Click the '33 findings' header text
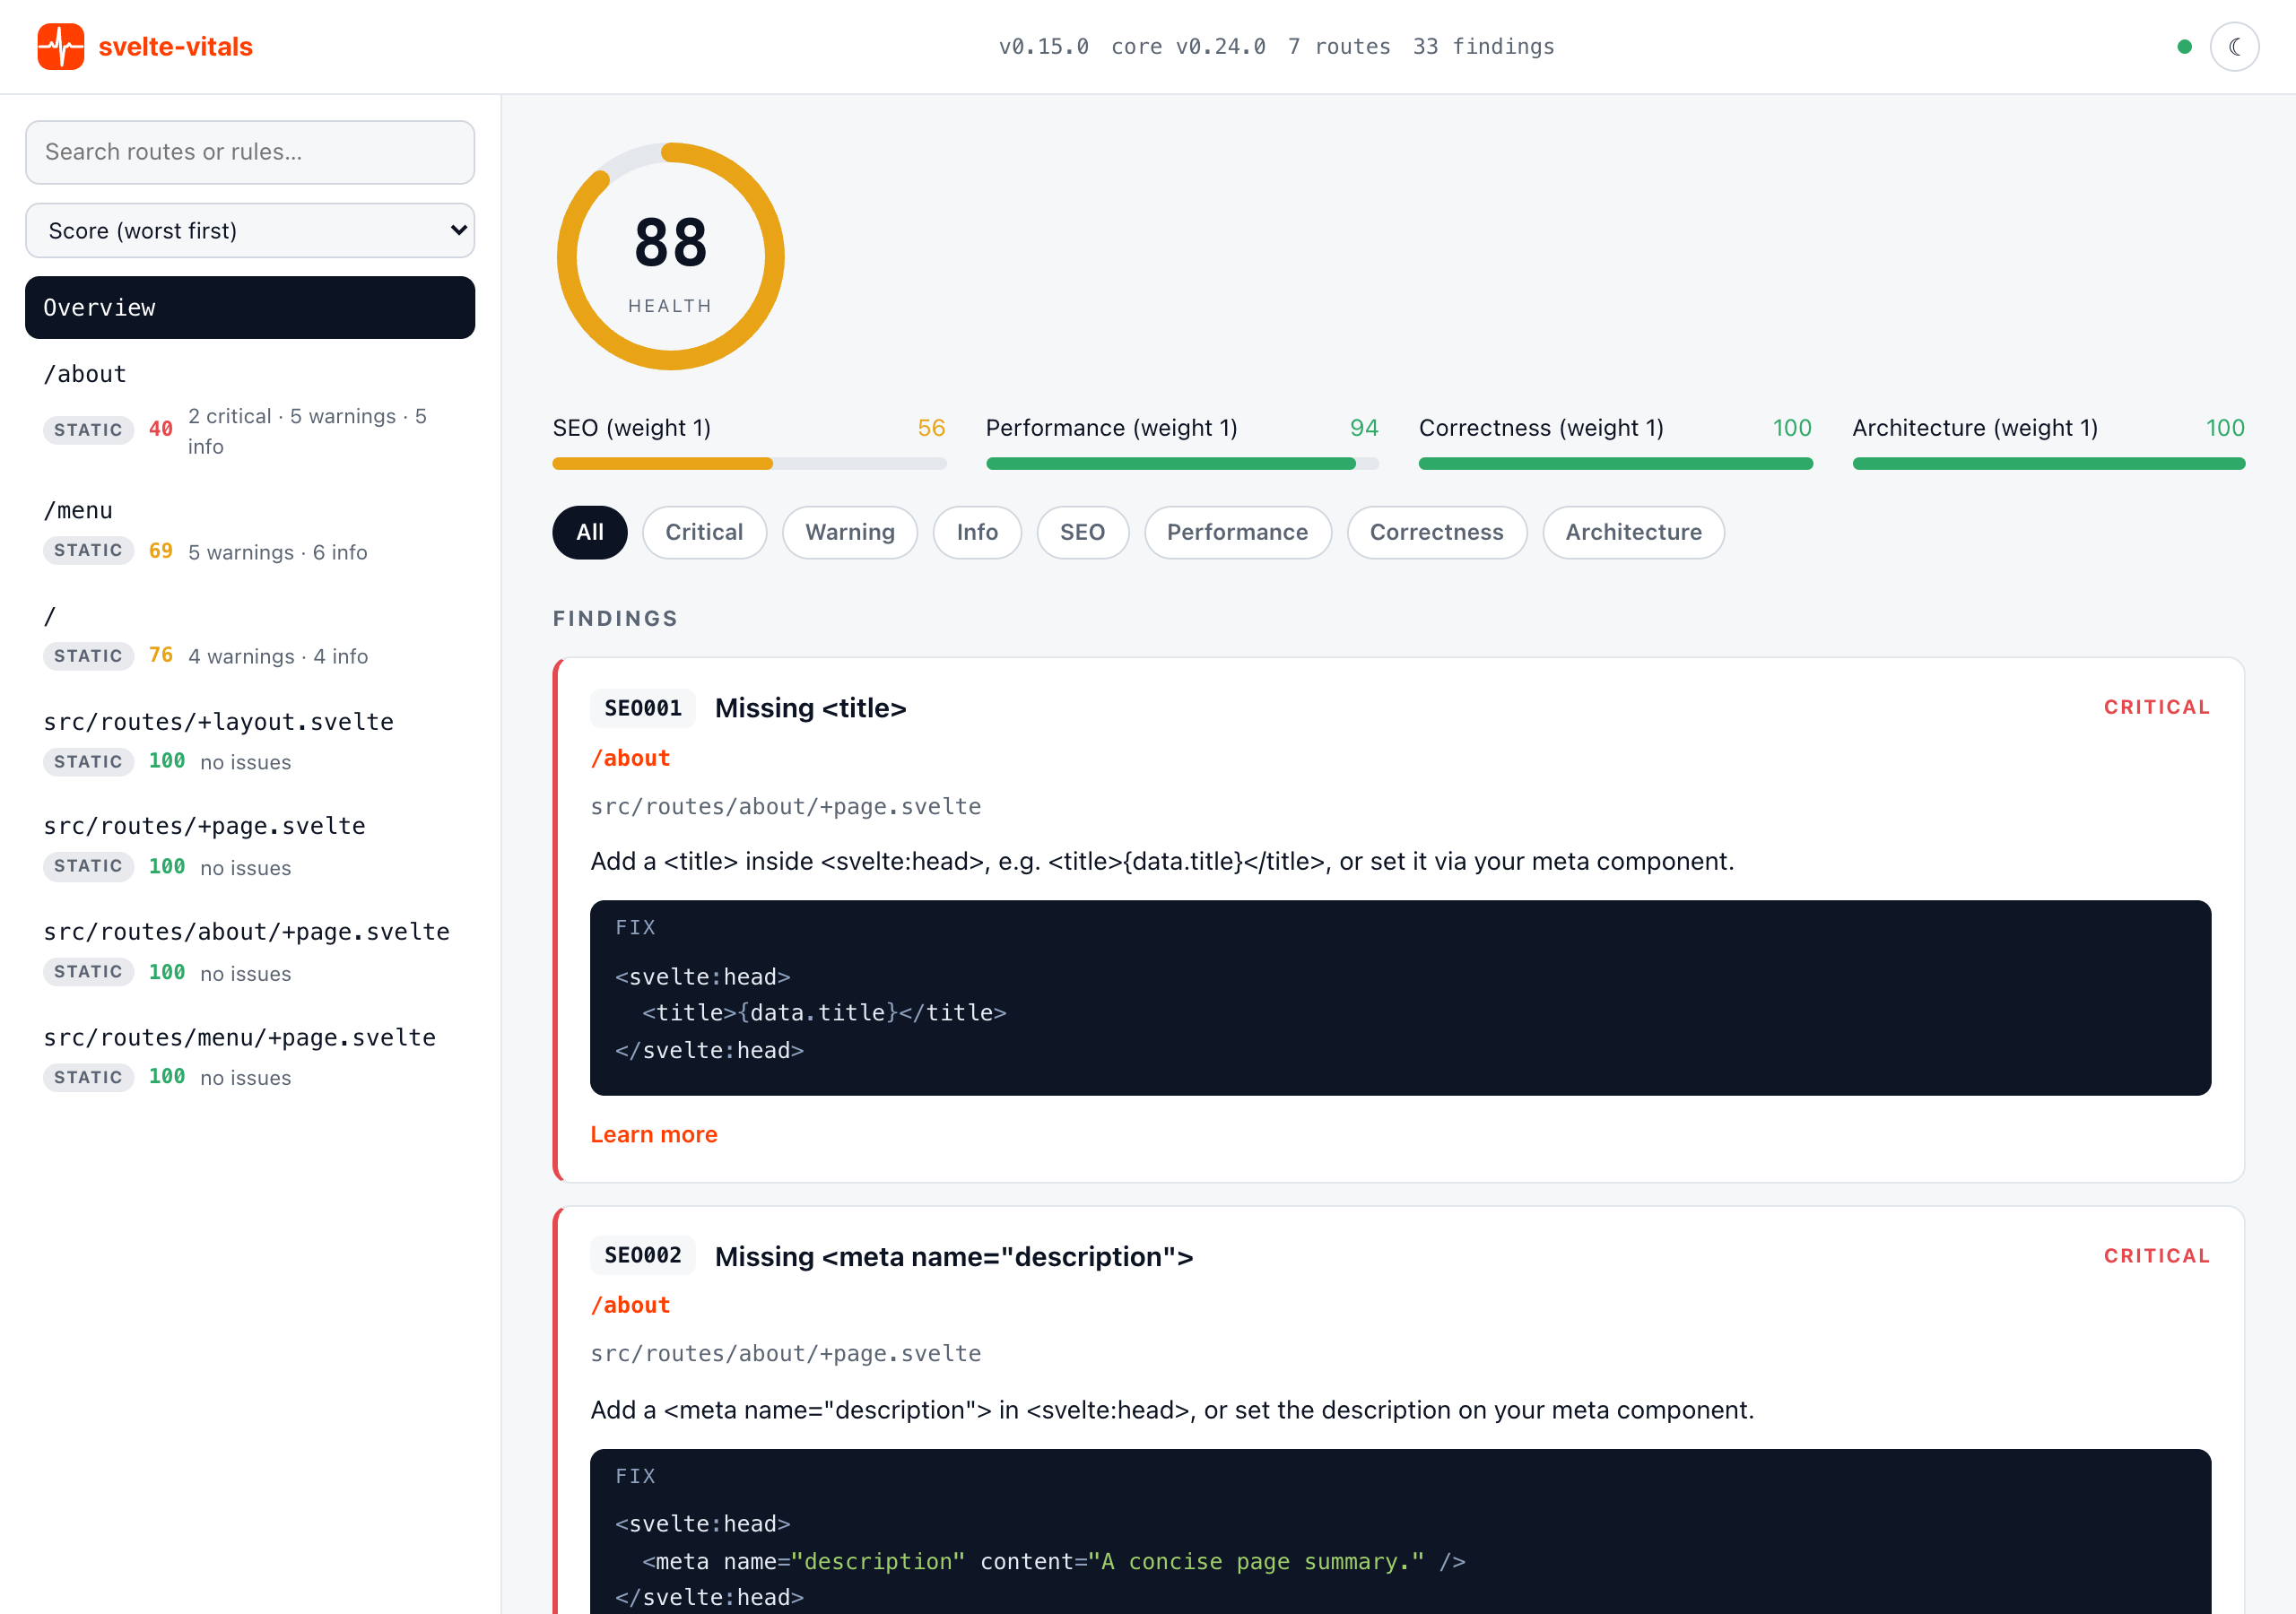This screenshot has width=2296, height=1614. point(1483,47)
